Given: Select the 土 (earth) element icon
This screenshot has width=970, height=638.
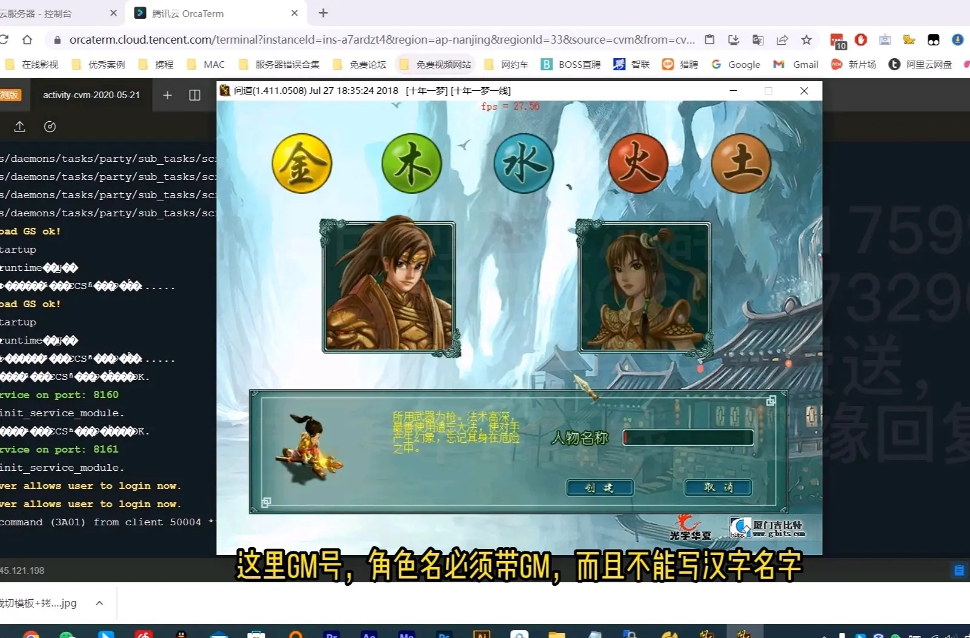Looking at the screenshot, I should coord(742,164).
